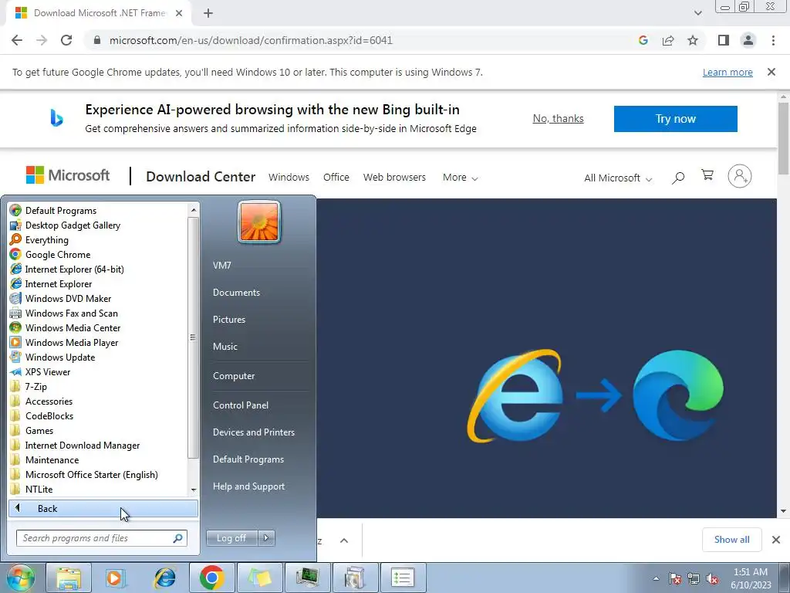The width and height of the screenshot is (790, 593).
Task: Close the downloads bar
Action: click(x=776, y=540)
